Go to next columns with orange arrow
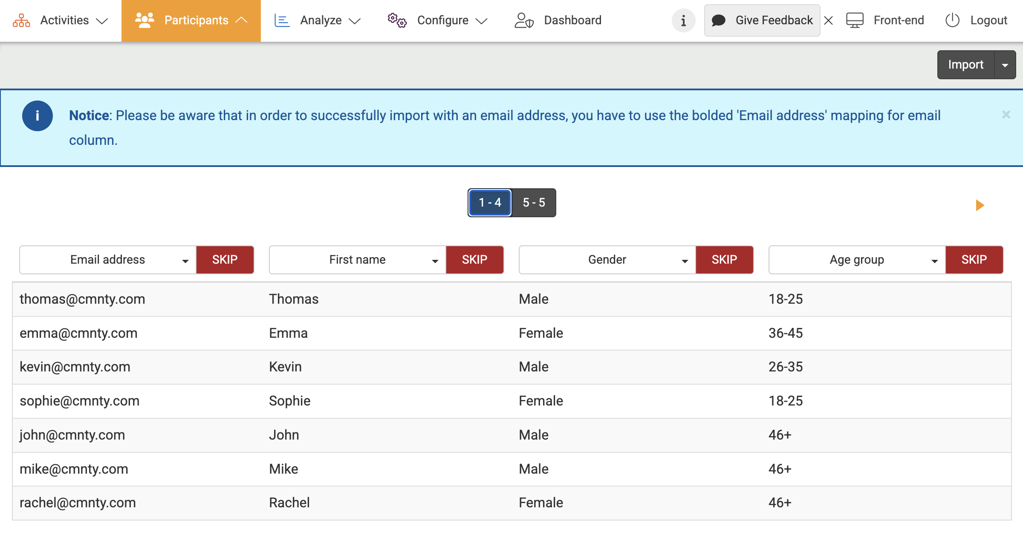 click(x=980, y=205)
